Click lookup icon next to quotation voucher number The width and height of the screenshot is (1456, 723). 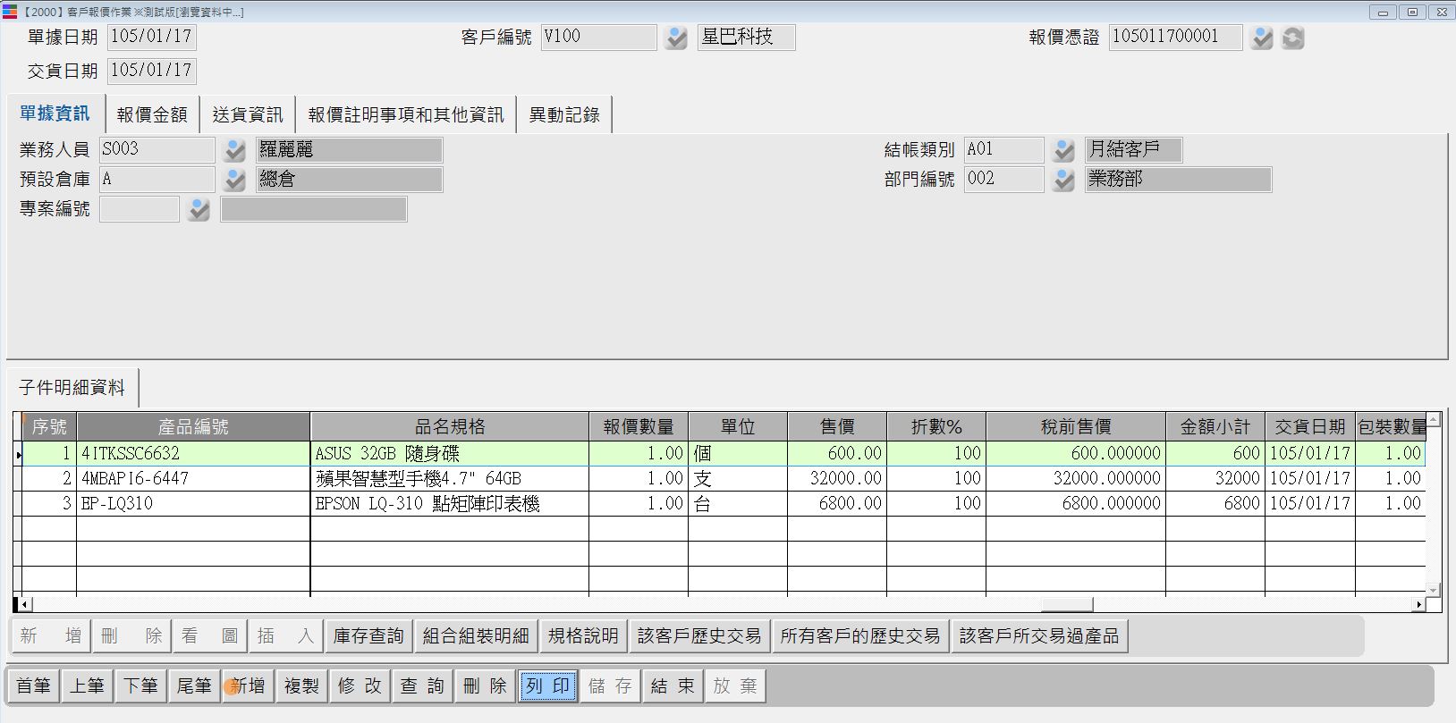click(x=1261, y=38)
